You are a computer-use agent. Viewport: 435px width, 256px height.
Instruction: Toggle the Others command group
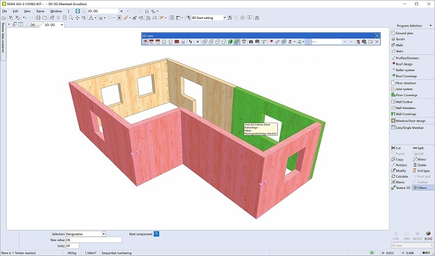(423, 188)
